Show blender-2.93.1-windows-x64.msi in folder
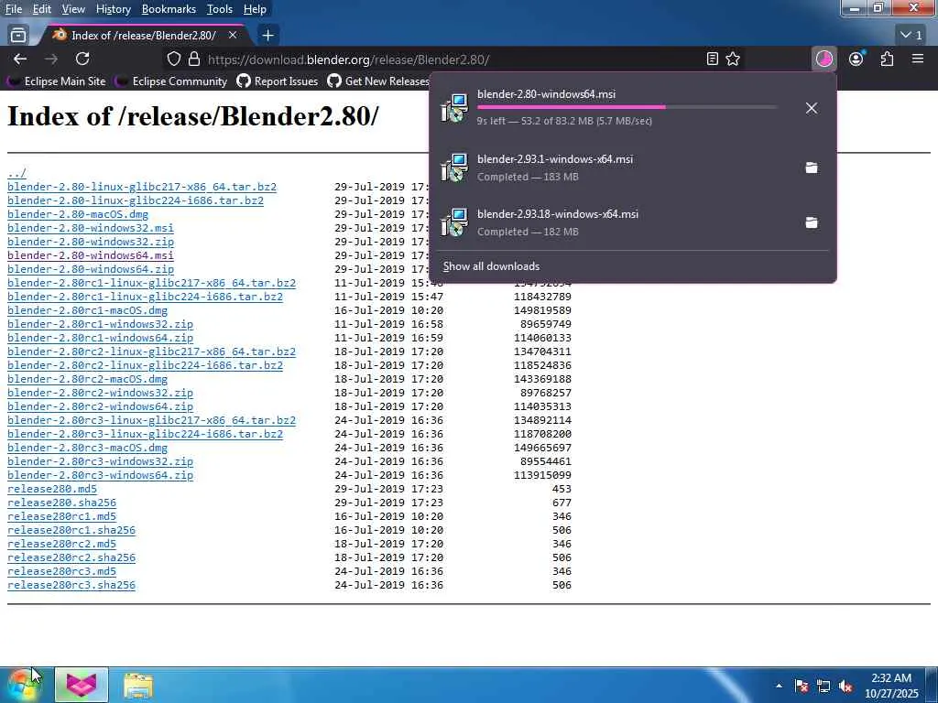Screen dimensions: 938x703 point(812,168)
